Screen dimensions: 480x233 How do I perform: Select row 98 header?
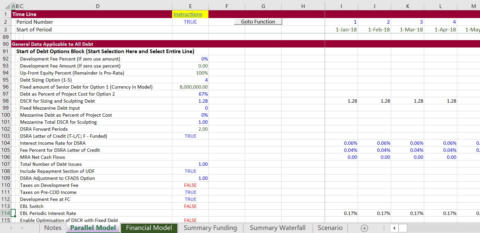[5, 101]
